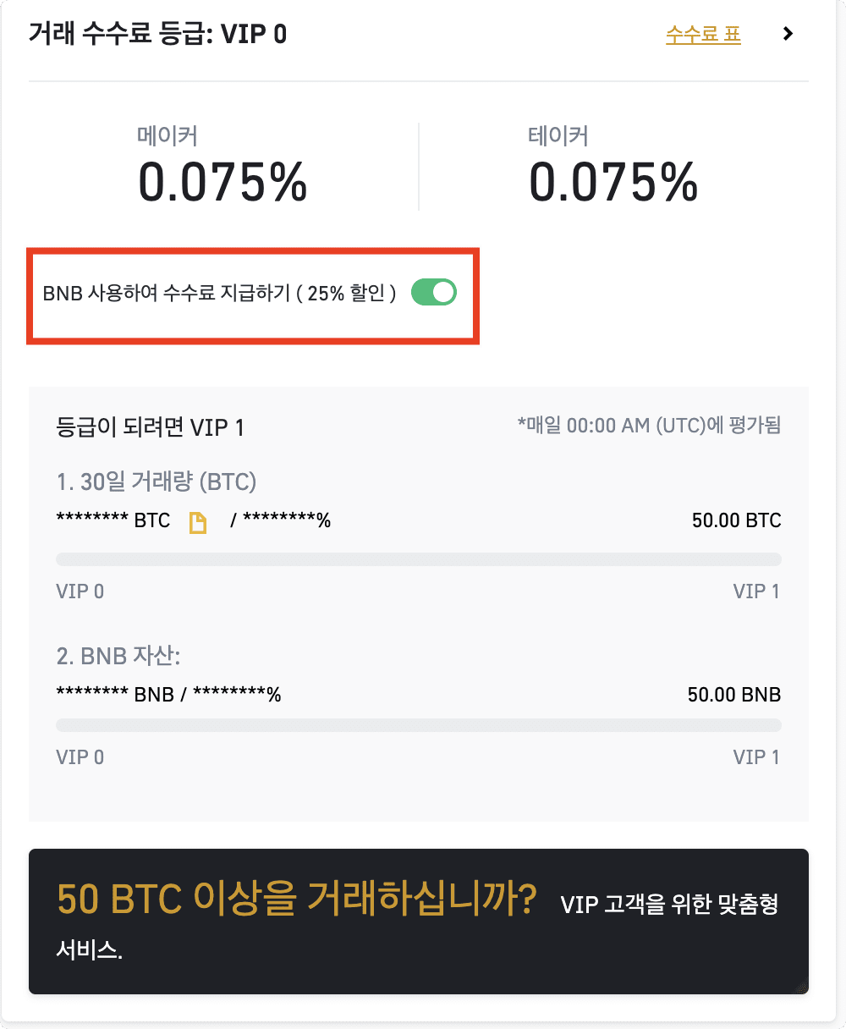The image size is (846, 1029).
Task: Click VIP 고객을 위한 맞춤형 서비스 text
Action: pyautogui.click(x=417, y=927)
